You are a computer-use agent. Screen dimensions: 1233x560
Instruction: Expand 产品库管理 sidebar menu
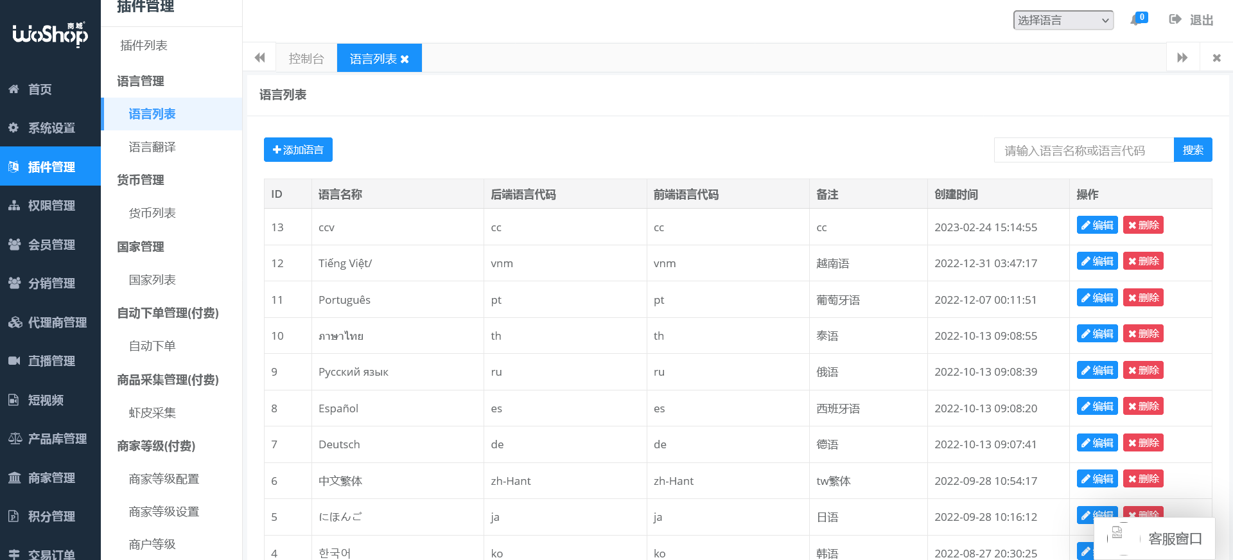click(x=57, y=439)
